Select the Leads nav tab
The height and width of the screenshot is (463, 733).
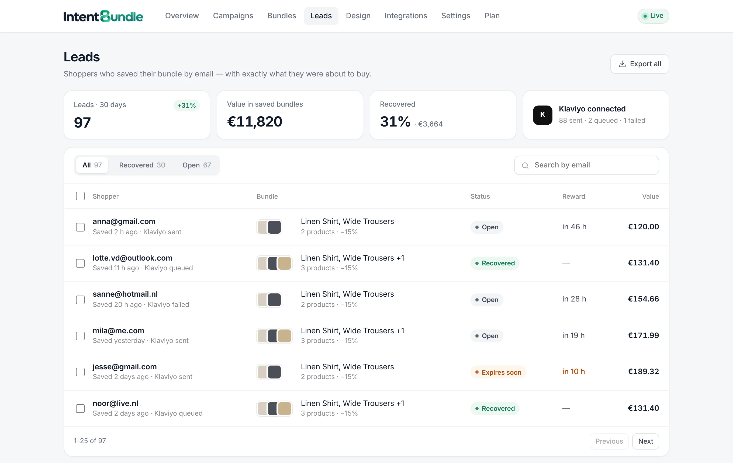pos(321,16)
